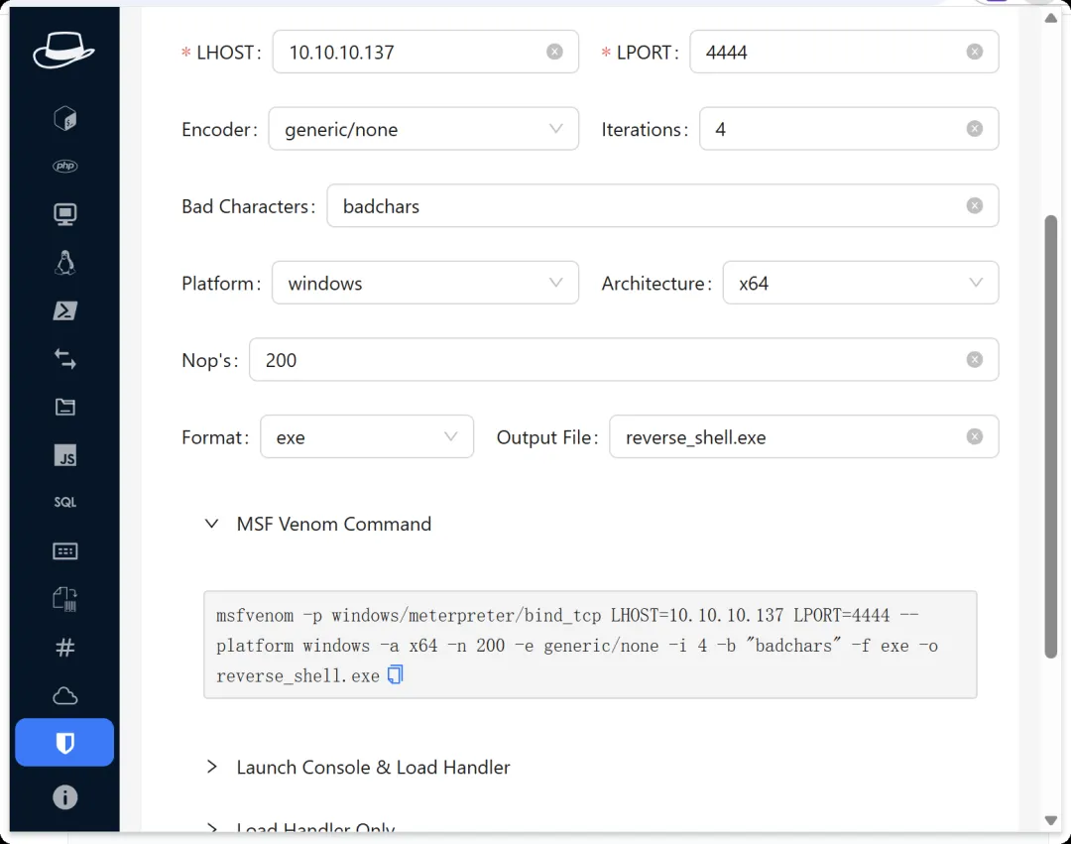Clear the LPORT field
1071x844 pixels.
[x=975, y=52]
